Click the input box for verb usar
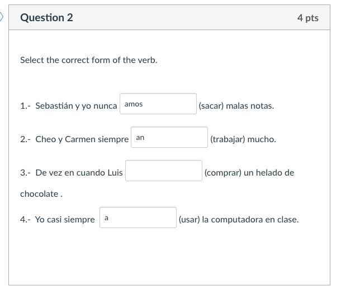This screenshot has width=360, height=291. tap(138, 218)
